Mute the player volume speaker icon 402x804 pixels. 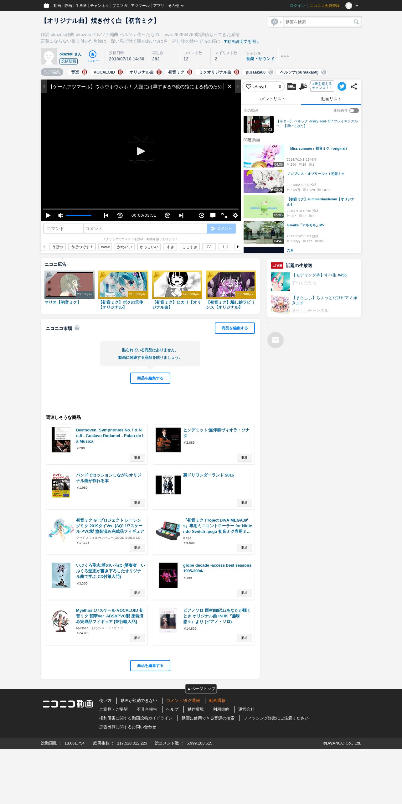tap(61, 215)
